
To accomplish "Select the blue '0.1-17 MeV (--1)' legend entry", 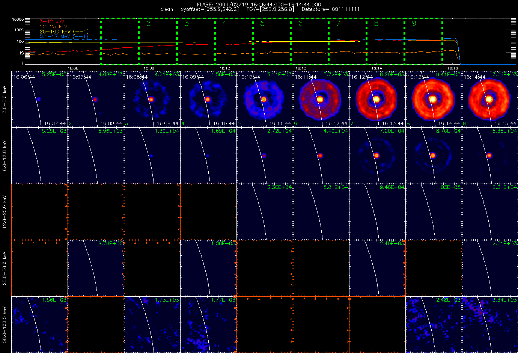I will pyautogui.click(x=64, y=36).
